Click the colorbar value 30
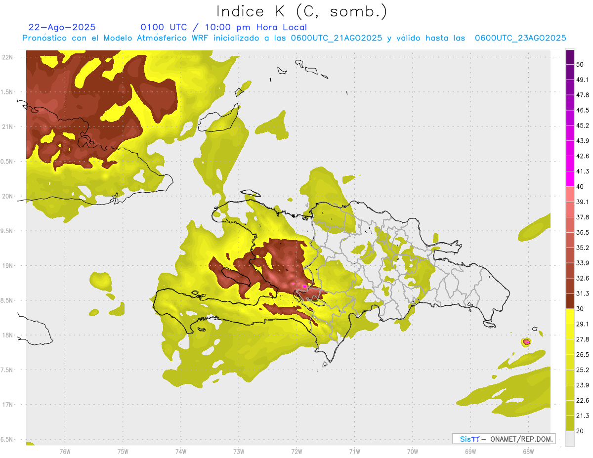 coord(580,309)
